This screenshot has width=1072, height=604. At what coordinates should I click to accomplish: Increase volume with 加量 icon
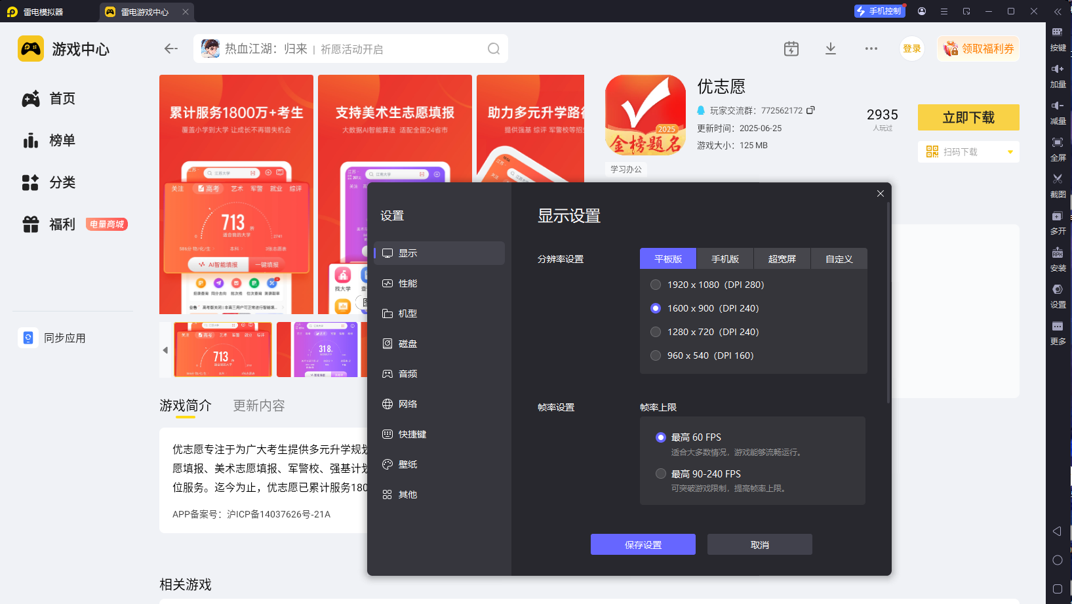tap(1058, 69)
